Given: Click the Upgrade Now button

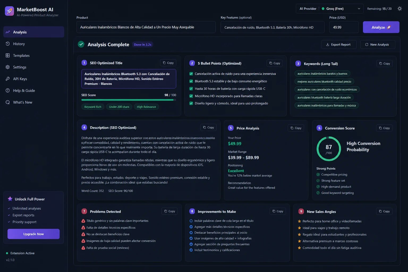Looking at the screenshot, I should [33, 234].
